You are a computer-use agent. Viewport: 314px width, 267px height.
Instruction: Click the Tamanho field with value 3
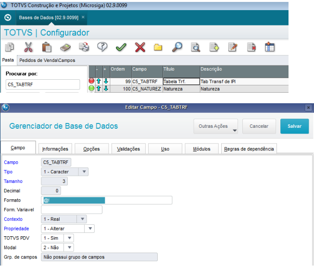54,181
